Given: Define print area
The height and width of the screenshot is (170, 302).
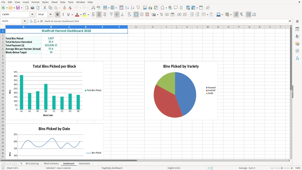Looking at the screenshot, I should point(188,8).
